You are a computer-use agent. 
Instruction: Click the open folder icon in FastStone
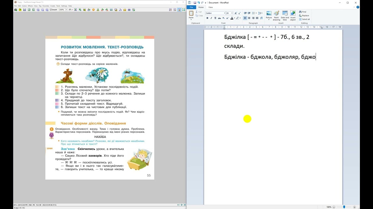point(20,10)
